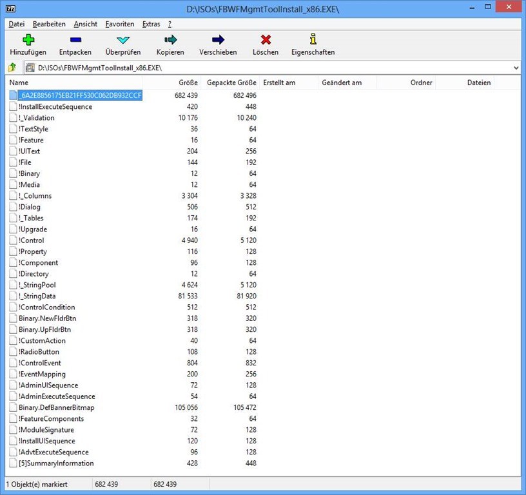
Task: Open the ? help menu
Action: [170, 24]
